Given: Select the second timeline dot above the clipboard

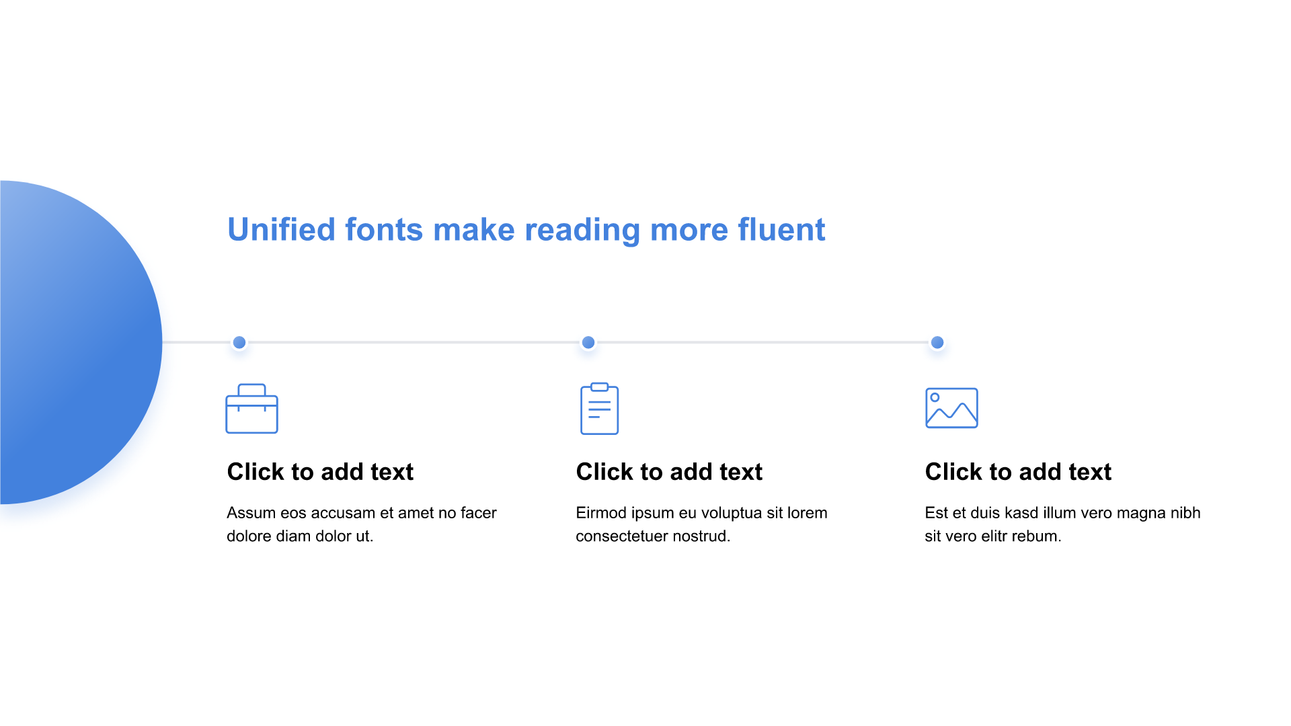Looking at the screenshot, I should coord(588,342).
